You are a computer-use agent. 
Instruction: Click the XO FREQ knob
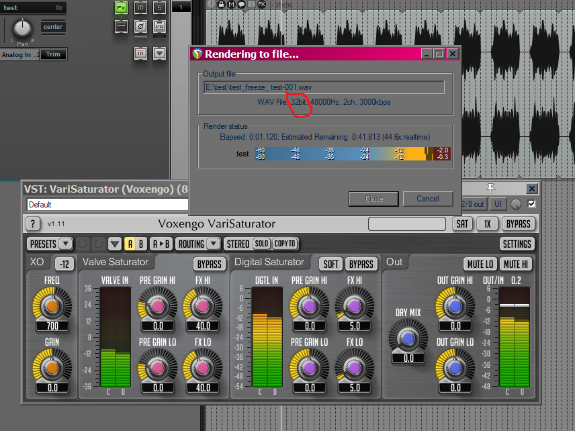(x=52, y=306)
